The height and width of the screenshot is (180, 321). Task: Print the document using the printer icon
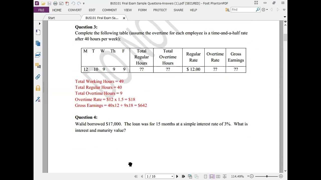pos(55,3)
